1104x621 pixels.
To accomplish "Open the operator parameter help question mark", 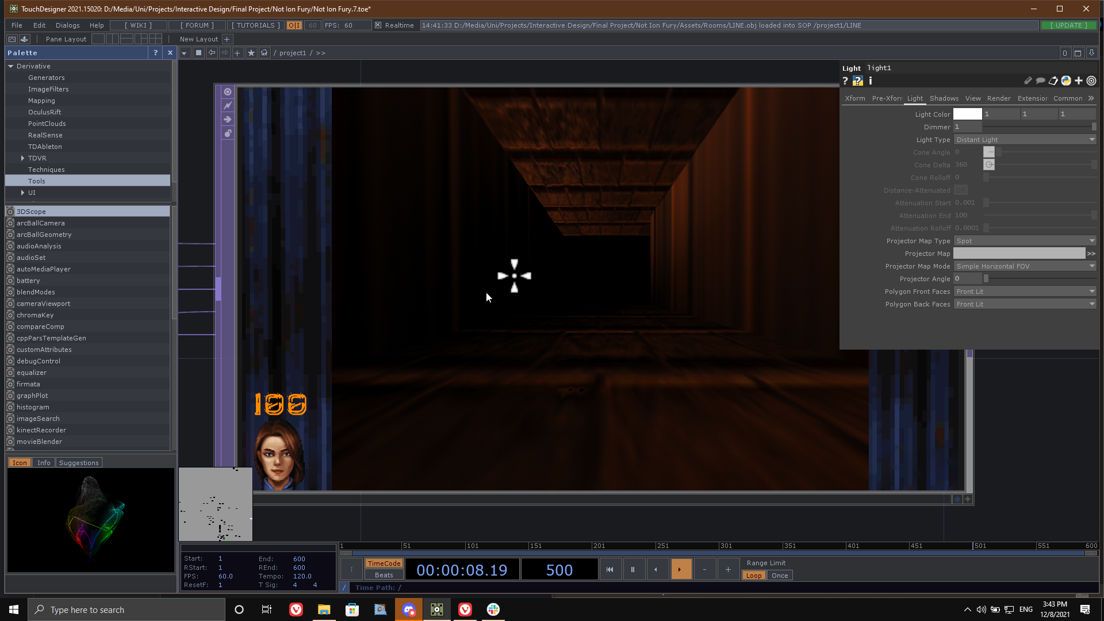I will click(x=845, y=81).
